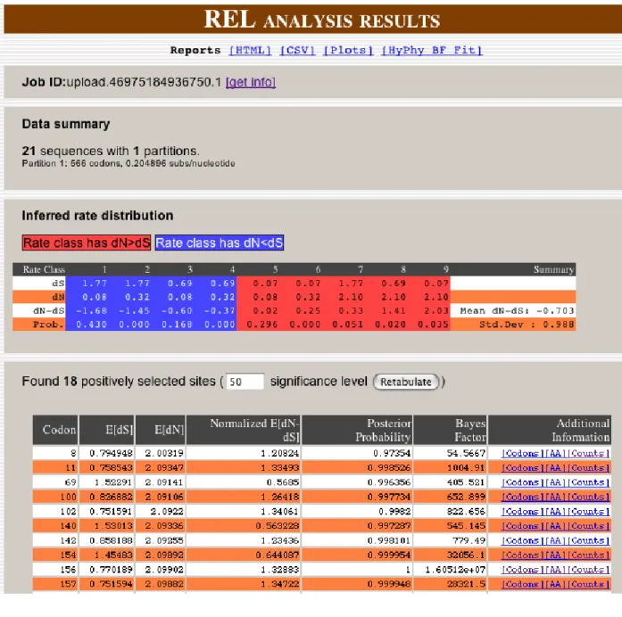Open Counts link for codon 8
Screen dimensions: 622x617
588,453
